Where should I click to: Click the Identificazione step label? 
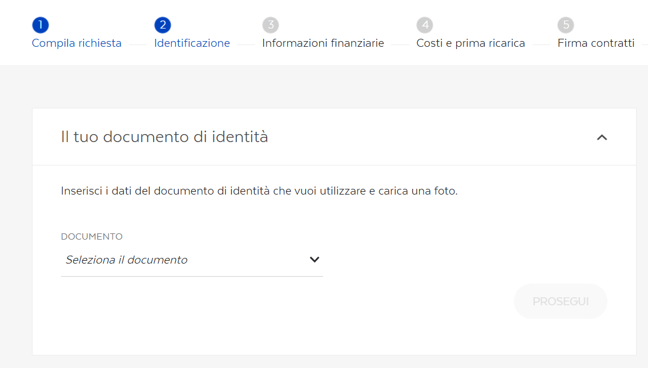pos(191,43)
